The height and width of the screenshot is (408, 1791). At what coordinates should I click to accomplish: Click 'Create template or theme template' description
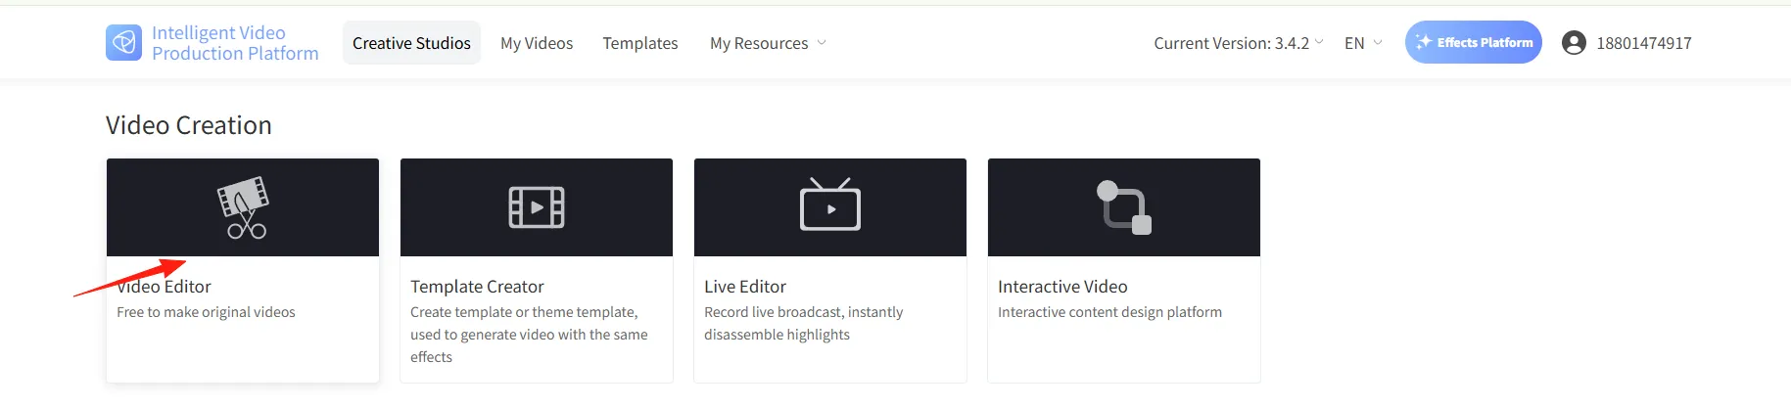pyautogui.click(x=529, y=335)
